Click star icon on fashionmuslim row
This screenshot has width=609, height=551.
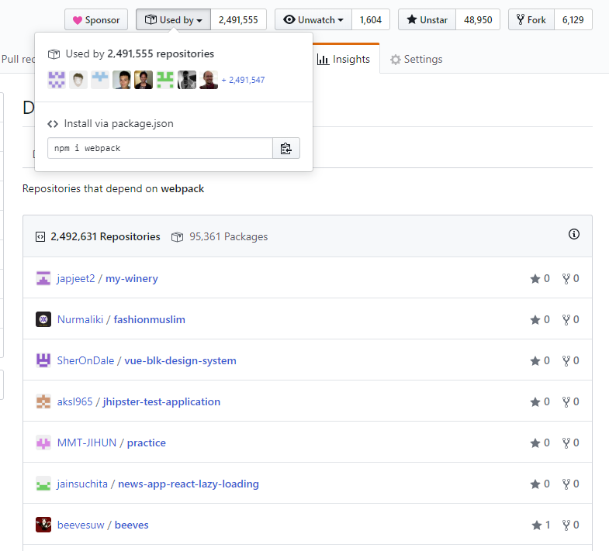coord(535,320)
